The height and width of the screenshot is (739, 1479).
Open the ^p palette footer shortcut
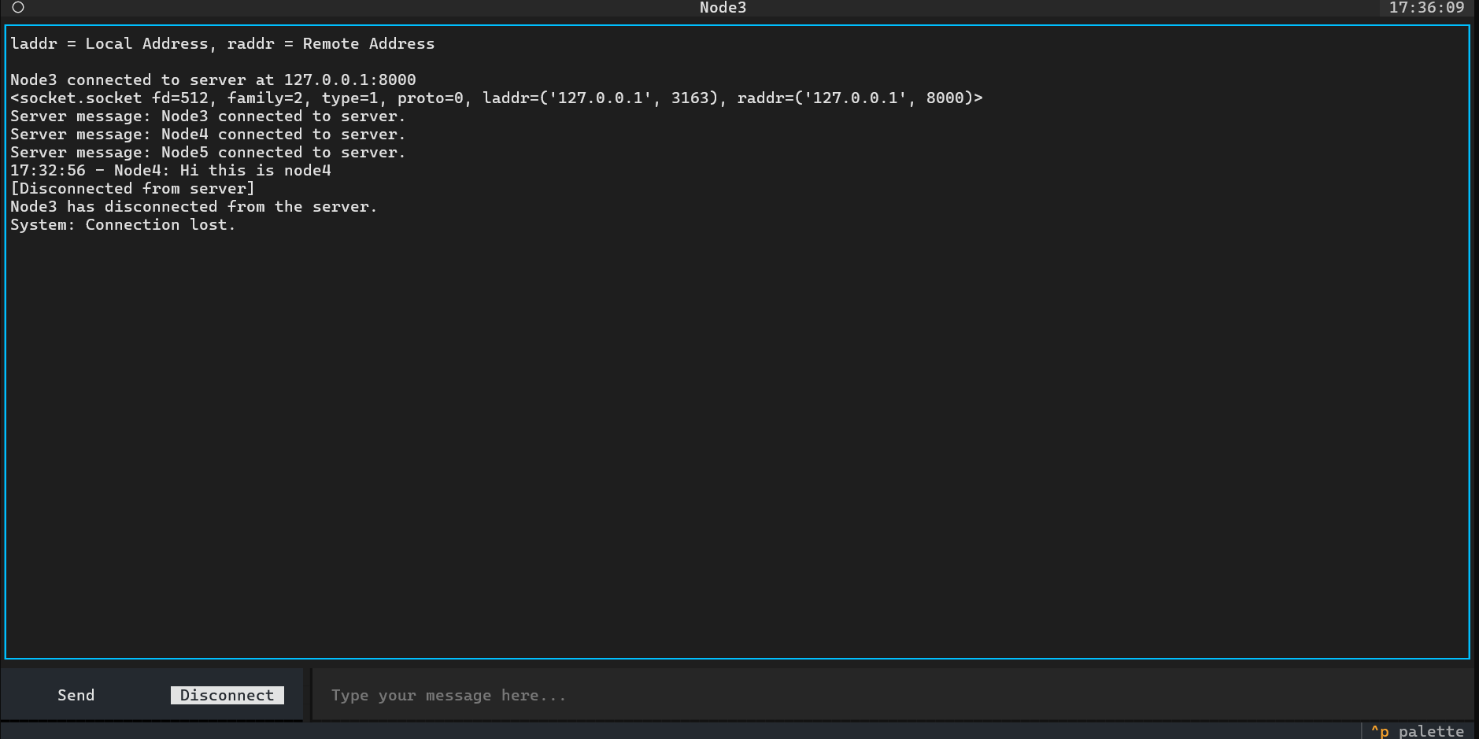pos(1418,731)
